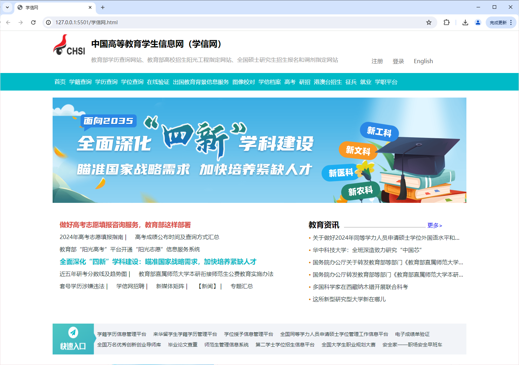Screen dimensions: 519x365
Task: Bookmark this page with the star icon
Action: pos(429,22)
